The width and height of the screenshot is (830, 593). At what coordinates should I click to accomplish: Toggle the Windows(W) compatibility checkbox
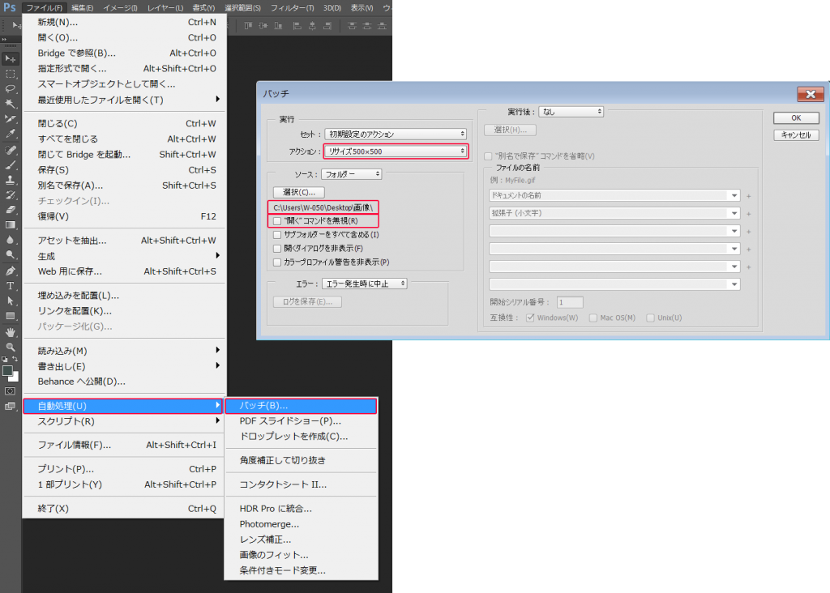point(530,318)
